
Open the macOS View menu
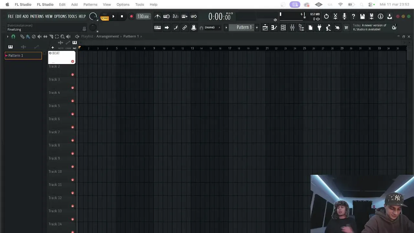pos(107,5)
